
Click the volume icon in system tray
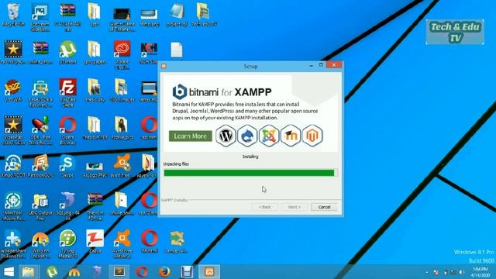click(x=462, y=272)
